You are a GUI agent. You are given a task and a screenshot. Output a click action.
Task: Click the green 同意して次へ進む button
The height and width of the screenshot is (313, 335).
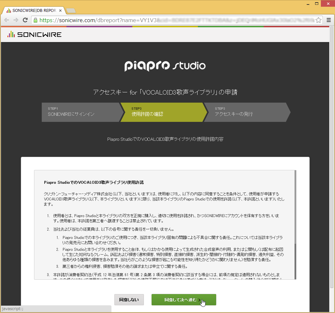click(184, 300)
